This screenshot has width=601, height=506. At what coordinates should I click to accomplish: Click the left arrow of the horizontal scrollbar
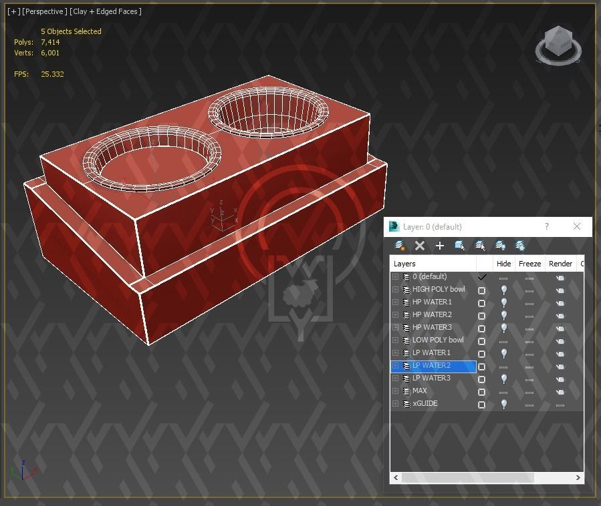point(396,478)
